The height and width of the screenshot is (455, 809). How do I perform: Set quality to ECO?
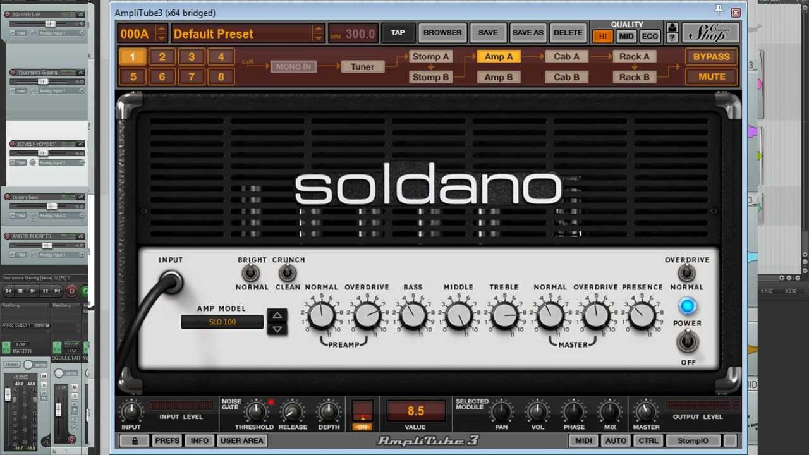coord(650,37)
